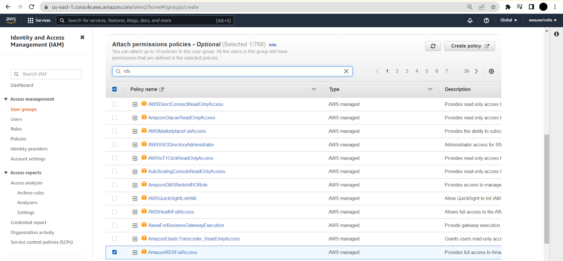Open the AWSQuickSightListIAM policy link
Image resolution: width=563 pixels, height=261 pixels.
tap(172, 198)
